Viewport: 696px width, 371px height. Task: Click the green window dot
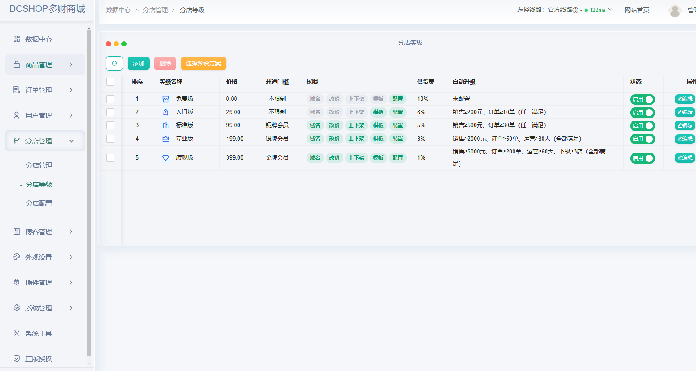click(x=124, y=44)
